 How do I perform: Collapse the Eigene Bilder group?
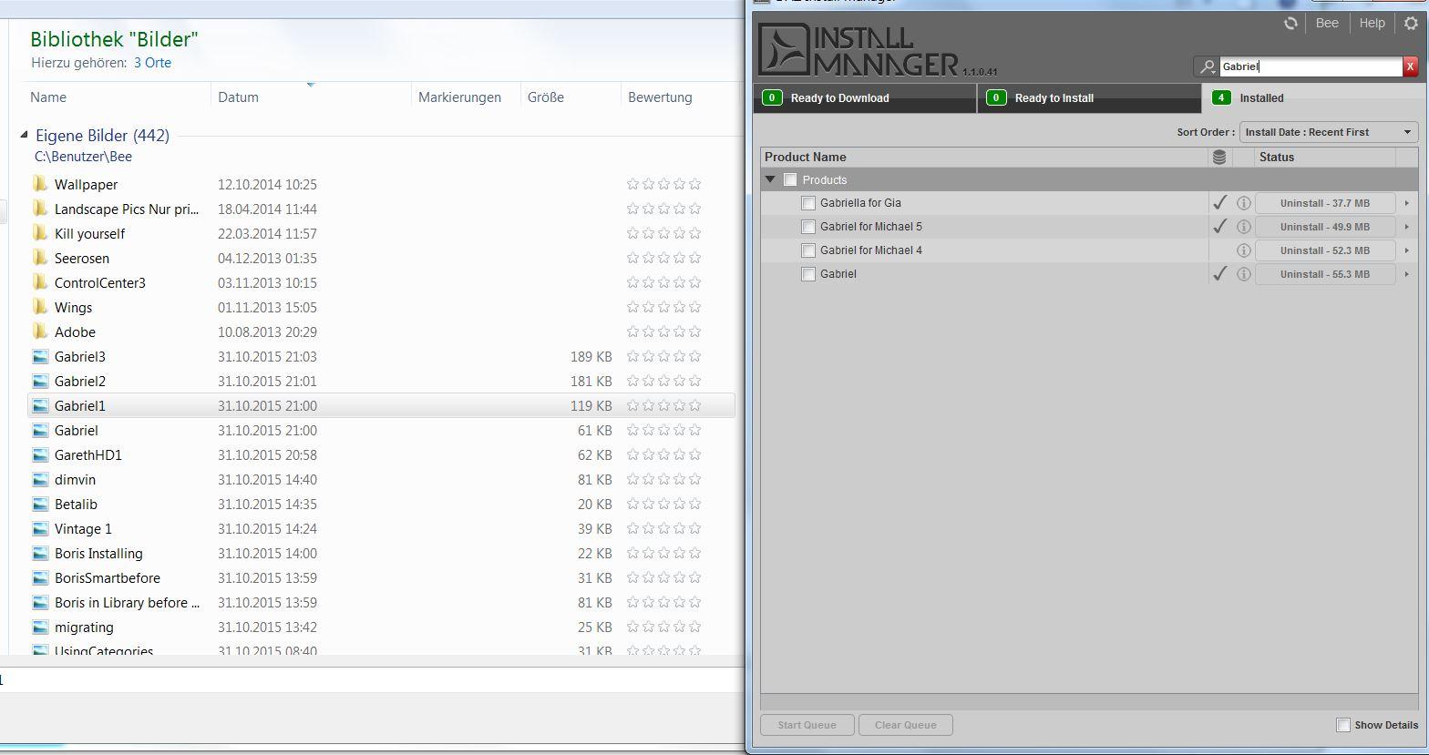[x=24, y=136]
